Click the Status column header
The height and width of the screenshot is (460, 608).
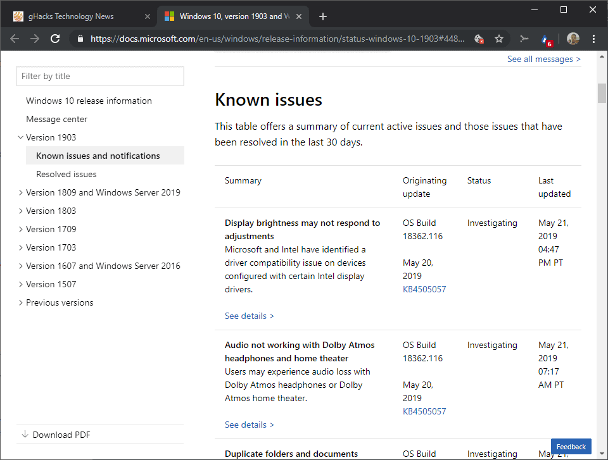(x=479, y=180)
